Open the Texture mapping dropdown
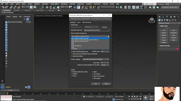Image resolution: width=181 pixels, height=101 pixels. click(96, 59)
